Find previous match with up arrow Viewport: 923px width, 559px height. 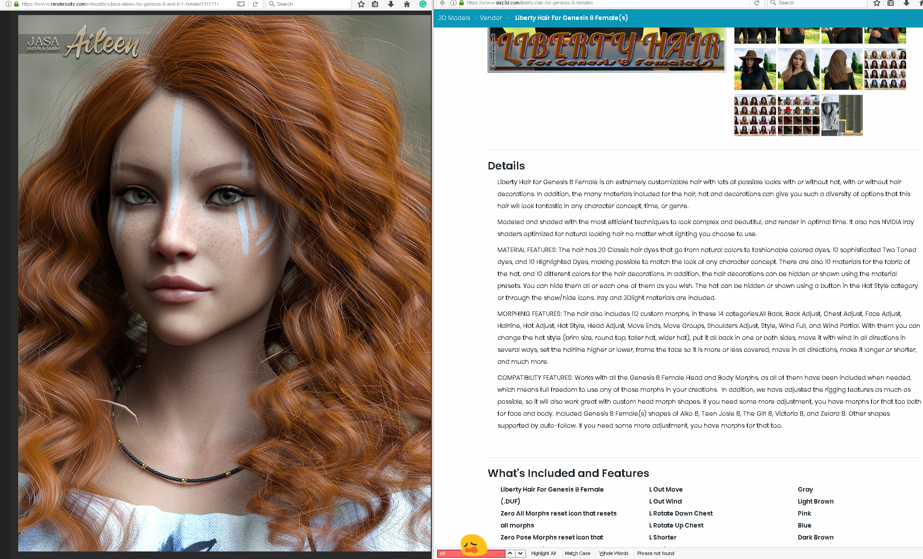click(510, 553)
